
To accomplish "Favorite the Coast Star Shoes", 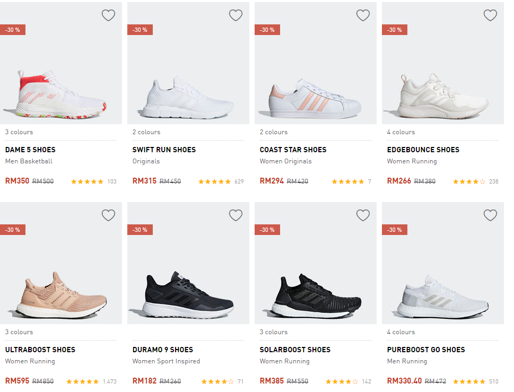I will 363,15.
